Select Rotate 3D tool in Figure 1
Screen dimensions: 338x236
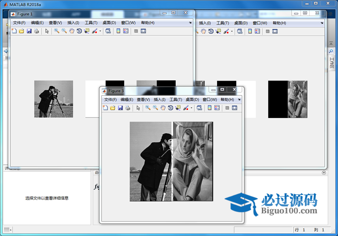pos(79,31)
